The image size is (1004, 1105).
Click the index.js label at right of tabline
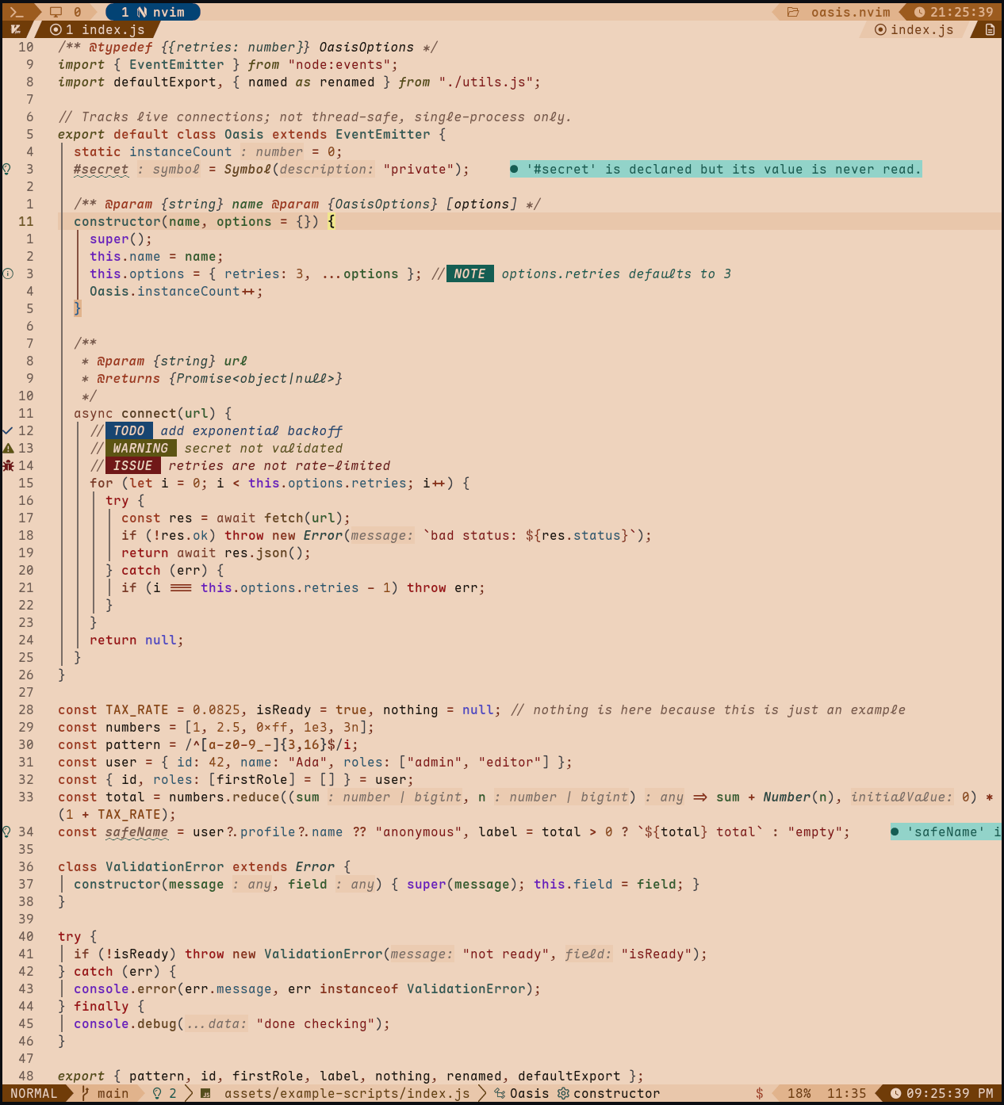[x=922, y=29]
